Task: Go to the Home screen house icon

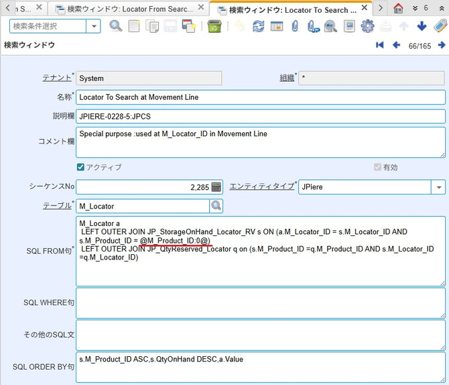Action: click(398, 8)
